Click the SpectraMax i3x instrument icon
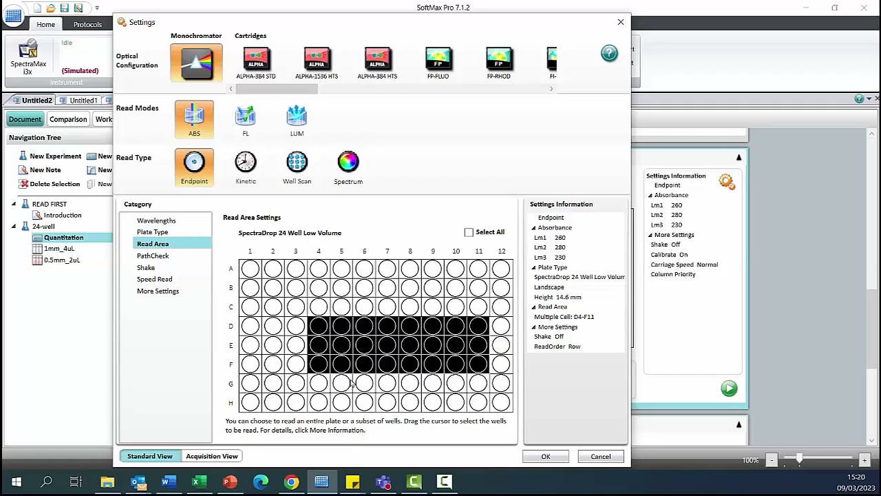881x496 pixels. (28, 57)
